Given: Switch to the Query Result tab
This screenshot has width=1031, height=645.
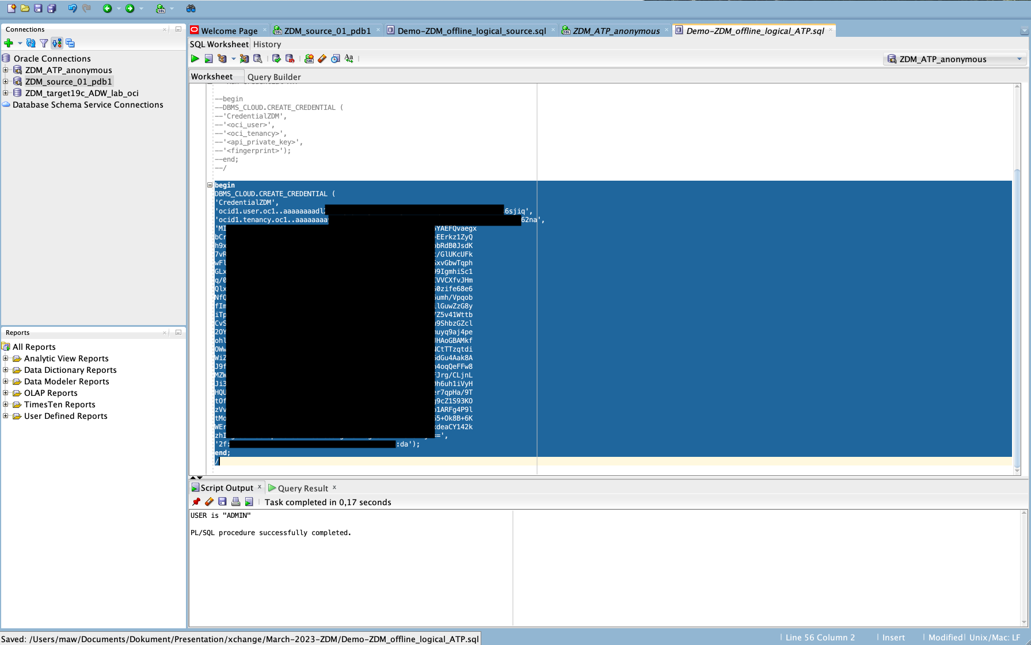Looking at the screenshot, I should 303,488.
